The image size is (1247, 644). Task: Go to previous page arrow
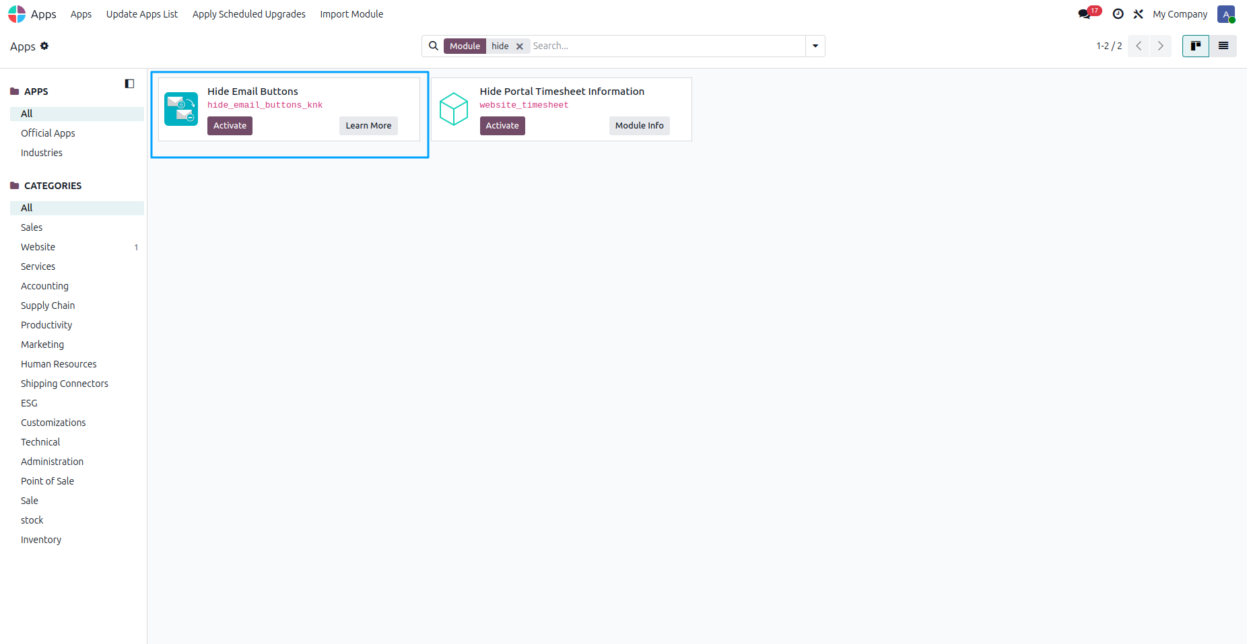[x=1139, y=46]
